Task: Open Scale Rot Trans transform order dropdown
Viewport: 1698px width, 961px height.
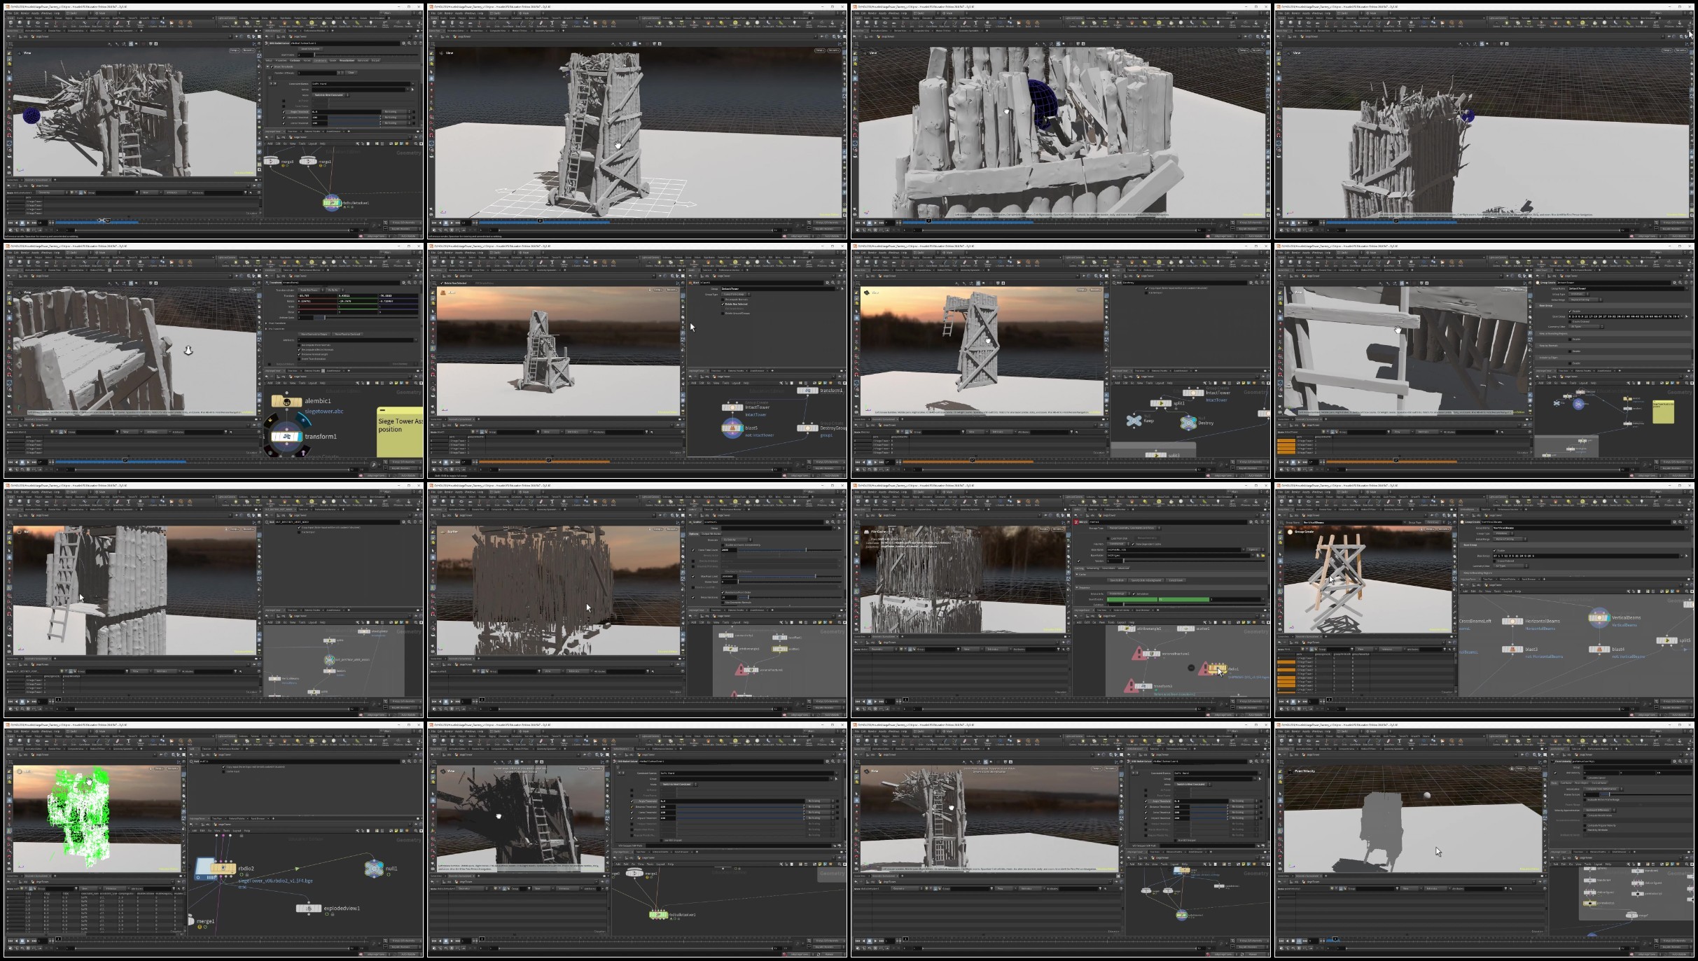Action: pos(311,290)
